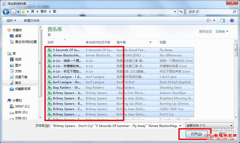Image resolution: width=240 pixels, height=143 pixels.
Task: Select file Avril Lavigne - I d...
Action: tap(67, 77)
